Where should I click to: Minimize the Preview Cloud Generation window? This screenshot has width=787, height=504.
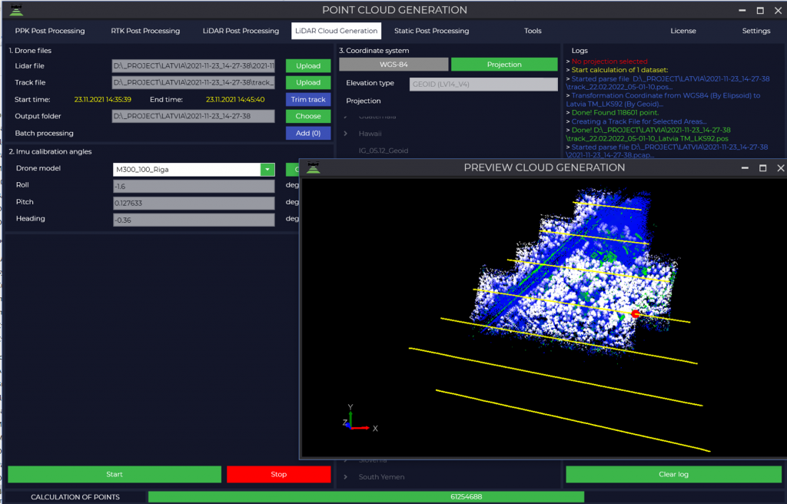[744, 167]
